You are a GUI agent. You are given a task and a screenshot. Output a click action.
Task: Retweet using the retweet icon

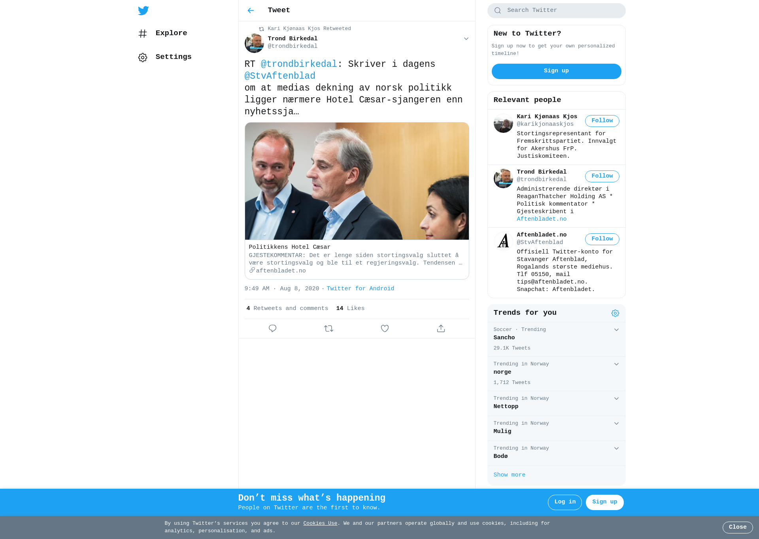329,329
